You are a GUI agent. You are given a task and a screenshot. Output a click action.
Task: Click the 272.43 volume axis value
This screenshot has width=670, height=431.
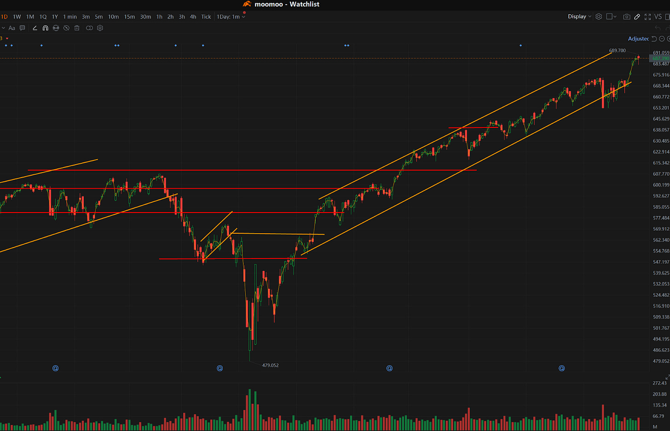[x=659, y=383]
